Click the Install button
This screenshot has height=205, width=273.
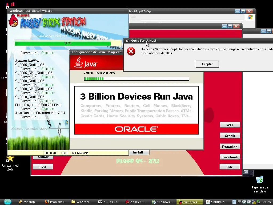point(139,152)
